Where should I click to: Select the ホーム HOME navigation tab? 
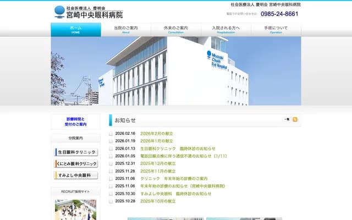point(76,30)
